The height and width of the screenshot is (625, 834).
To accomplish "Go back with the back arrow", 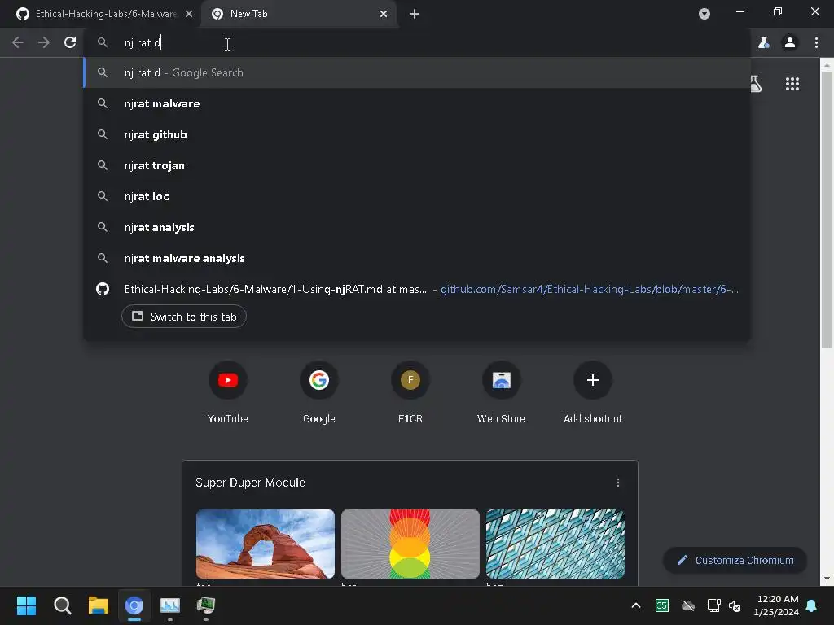I will (x=18, y=42).
